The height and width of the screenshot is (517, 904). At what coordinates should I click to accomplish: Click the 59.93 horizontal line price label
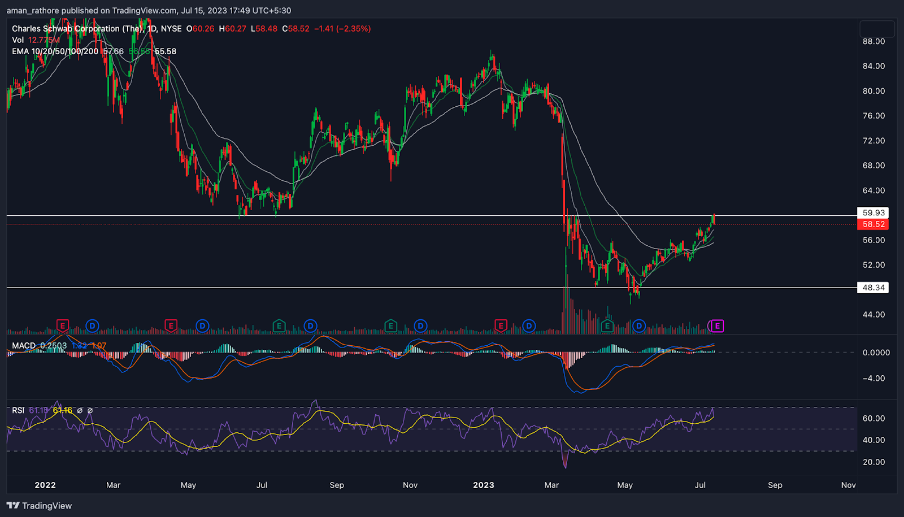[x=873, y=213]
